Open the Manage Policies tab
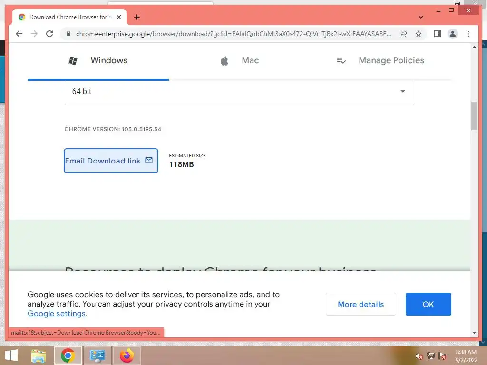 coord(380,60)
